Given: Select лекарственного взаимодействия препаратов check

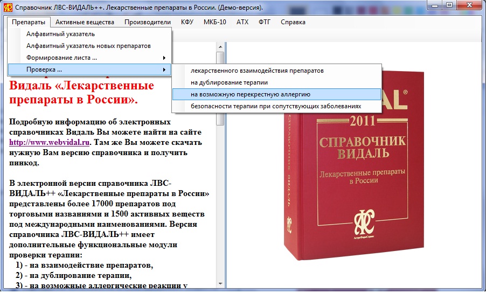Looking at the screenshot, I should (276, 71).
